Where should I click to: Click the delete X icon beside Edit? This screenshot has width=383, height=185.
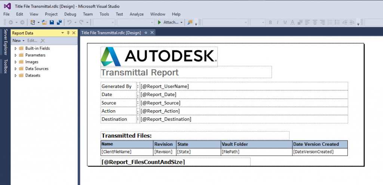(43, 40)
